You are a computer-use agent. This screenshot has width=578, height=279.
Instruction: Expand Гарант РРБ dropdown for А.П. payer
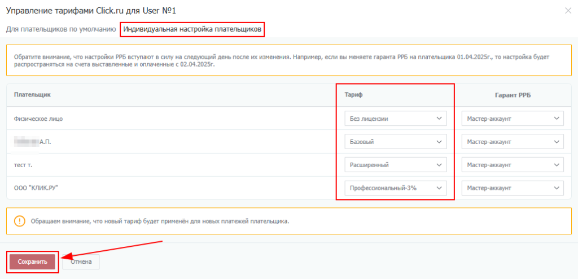512,142
